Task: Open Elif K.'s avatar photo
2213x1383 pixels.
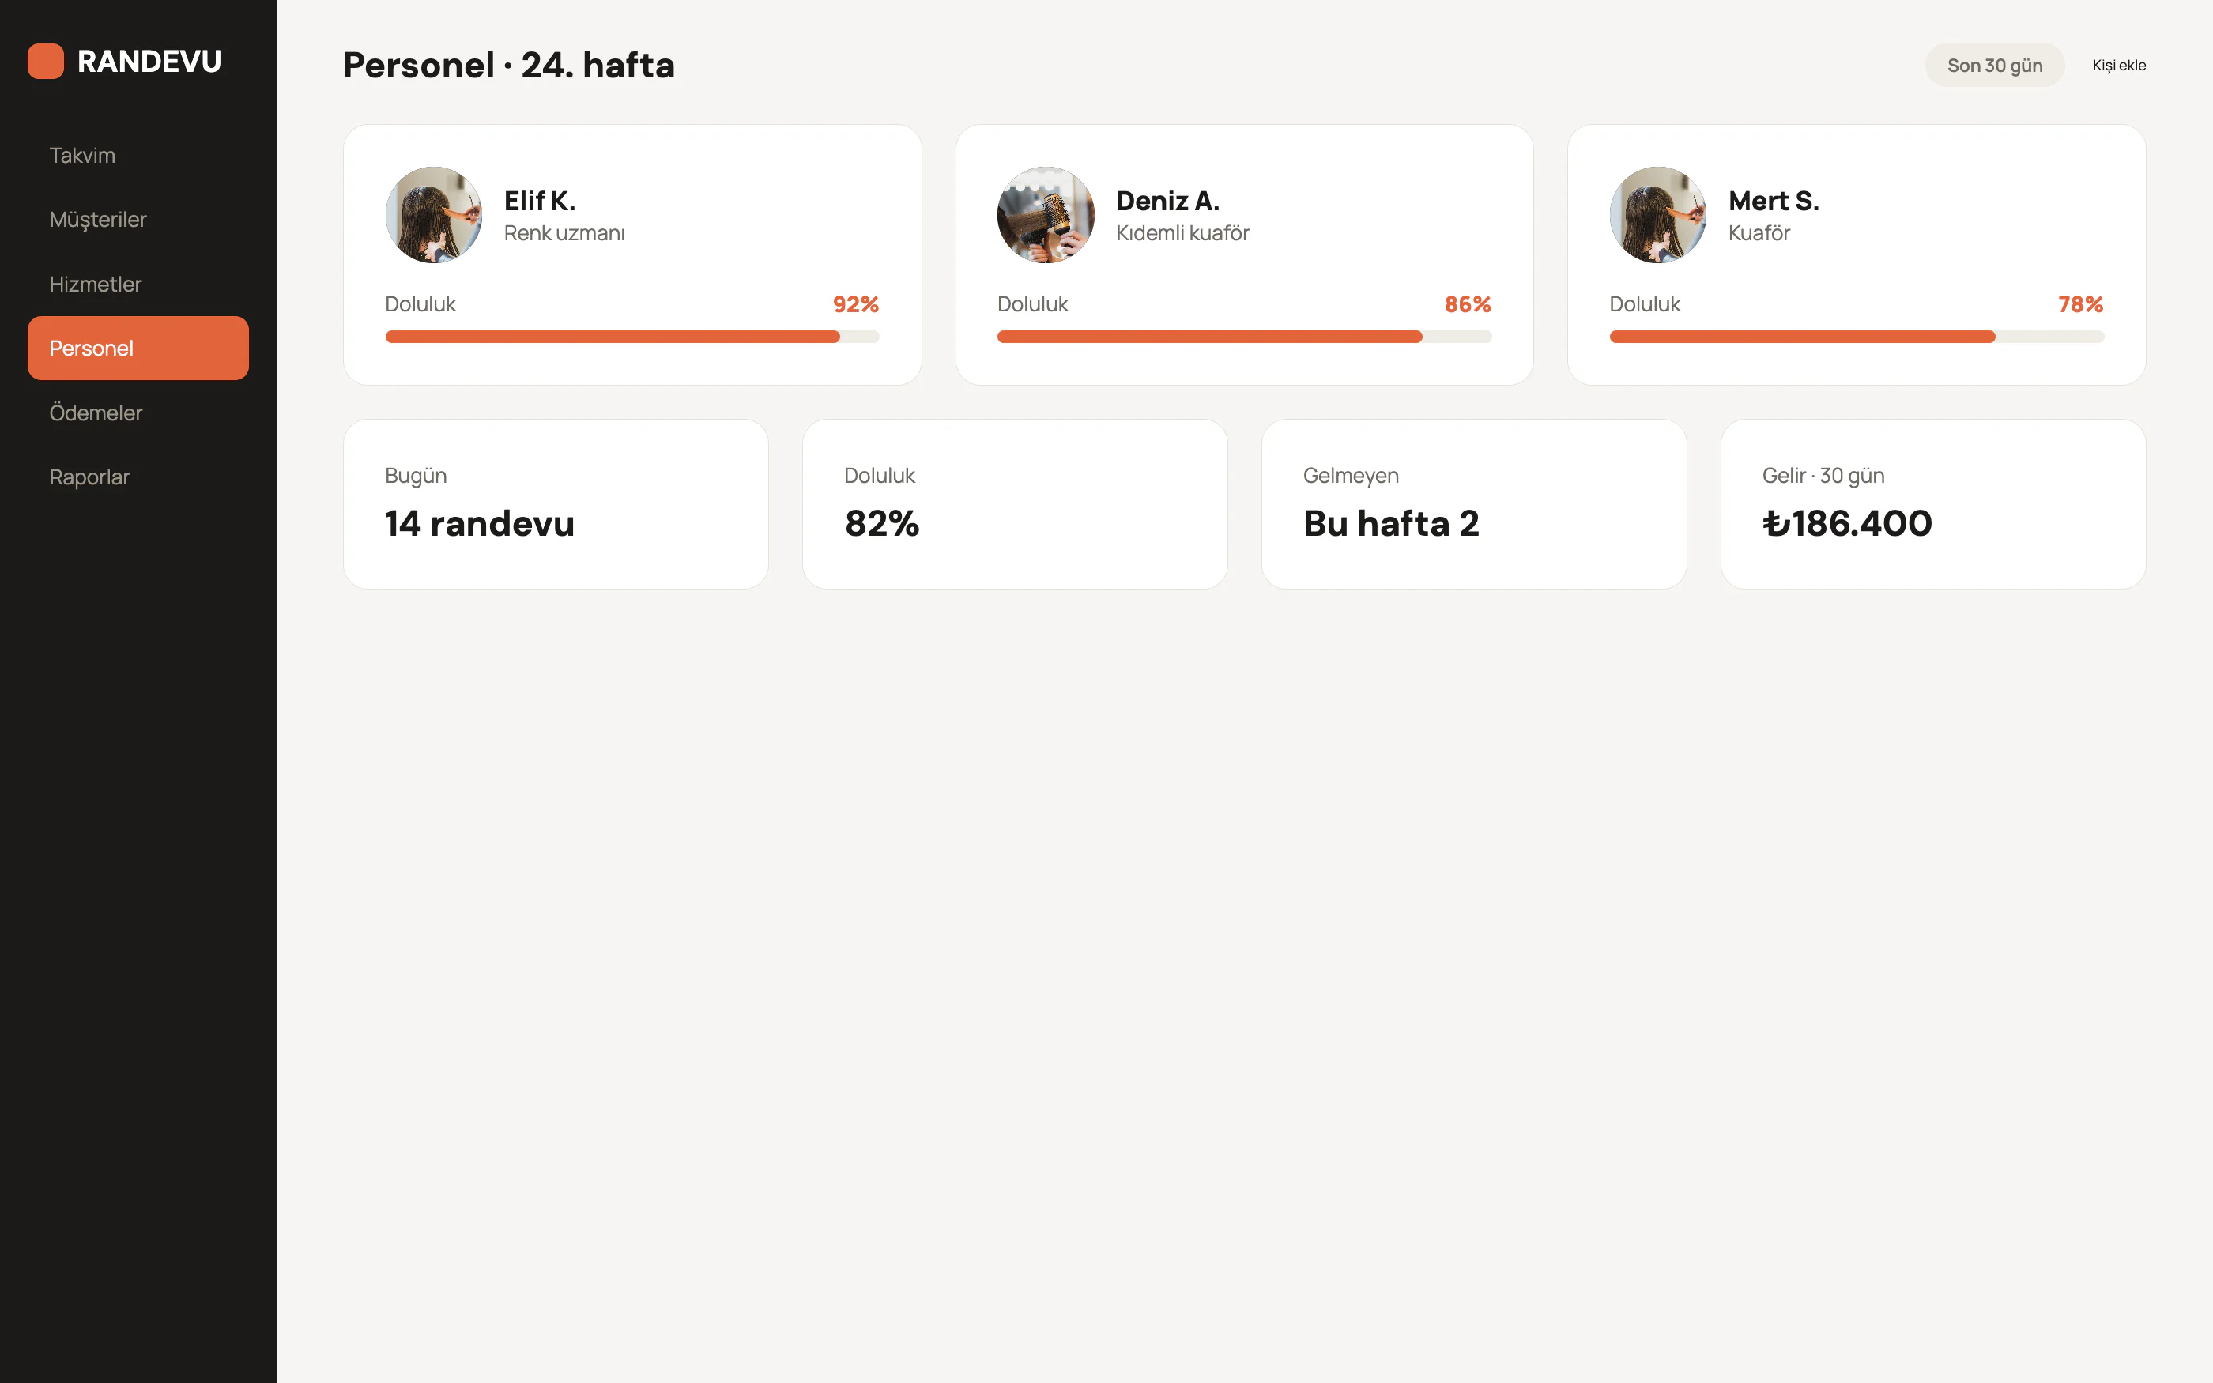Action: 433,215
